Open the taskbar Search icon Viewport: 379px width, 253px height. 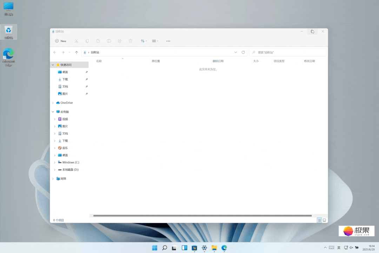coord(165,248)
